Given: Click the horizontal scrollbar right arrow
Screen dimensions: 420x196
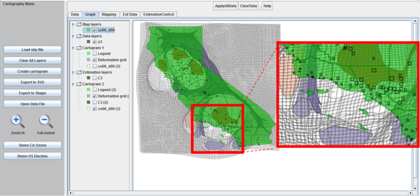Looking at the screenshot, I should click(410, 193).
